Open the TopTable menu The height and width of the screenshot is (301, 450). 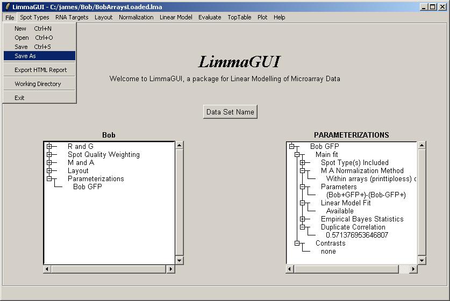pos(239,17)
